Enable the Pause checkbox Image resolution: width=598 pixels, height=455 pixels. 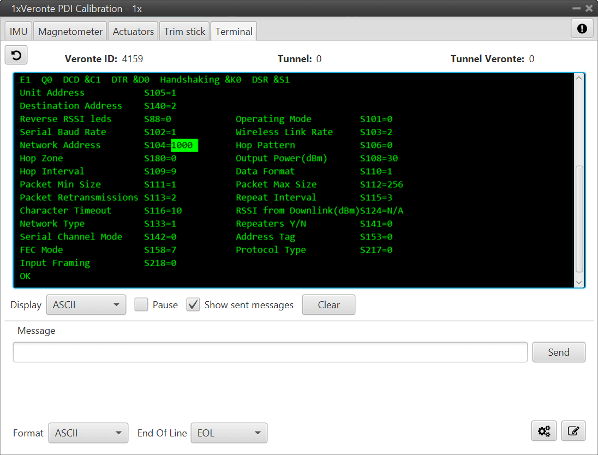pos(141,305)
